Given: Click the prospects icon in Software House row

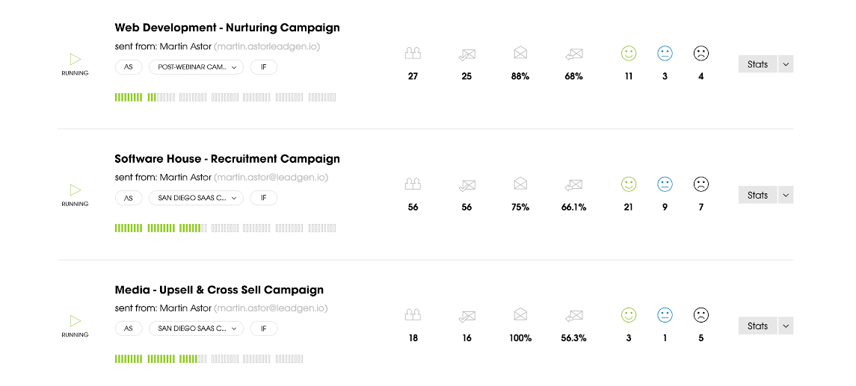Looking at the screenshot, I should (413, 184).
